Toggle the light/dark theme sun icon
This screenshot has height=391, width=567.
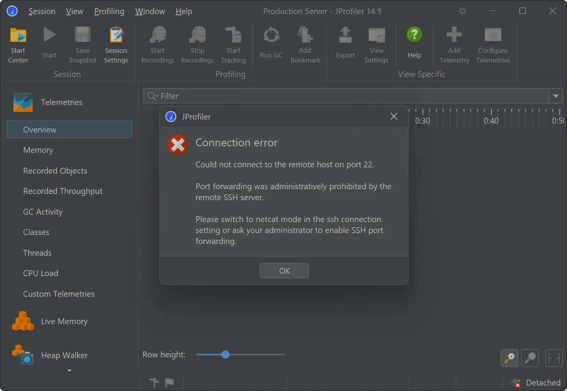(463, 11)
